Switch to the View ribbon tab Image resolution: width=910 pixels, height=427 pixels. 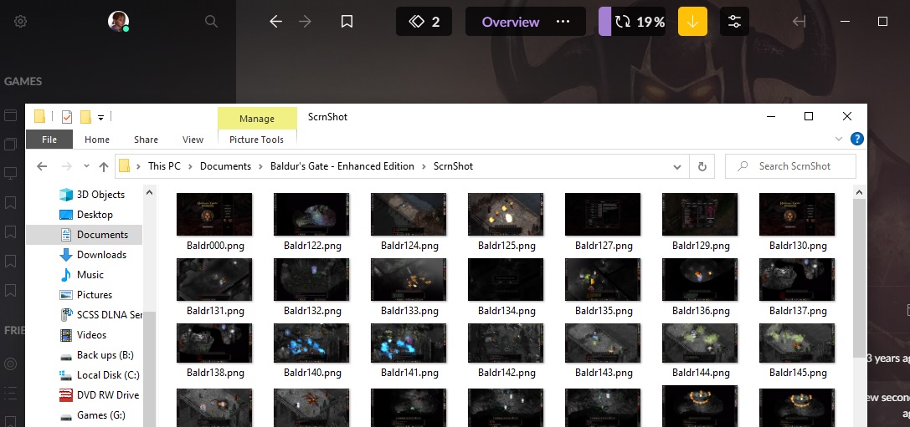tap(193, 140)
